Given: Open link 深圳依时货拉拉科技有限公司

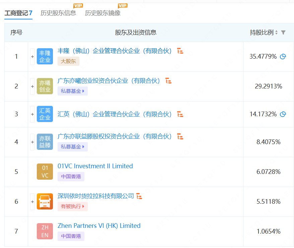Looking at the screenshot, I should (x=96, y=196).
